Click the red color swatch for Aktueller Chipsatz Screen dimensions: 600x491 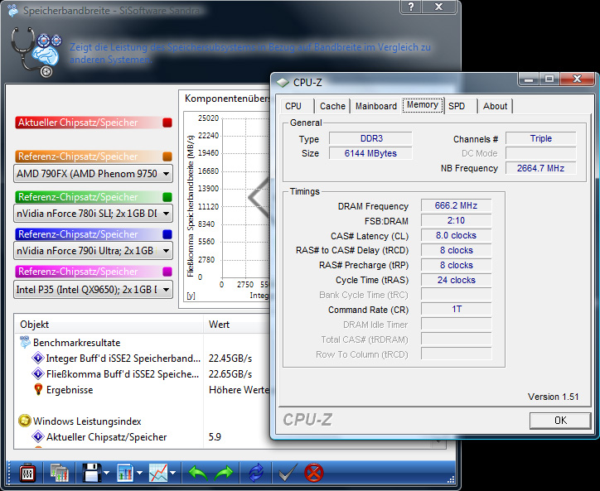point(167,123)
